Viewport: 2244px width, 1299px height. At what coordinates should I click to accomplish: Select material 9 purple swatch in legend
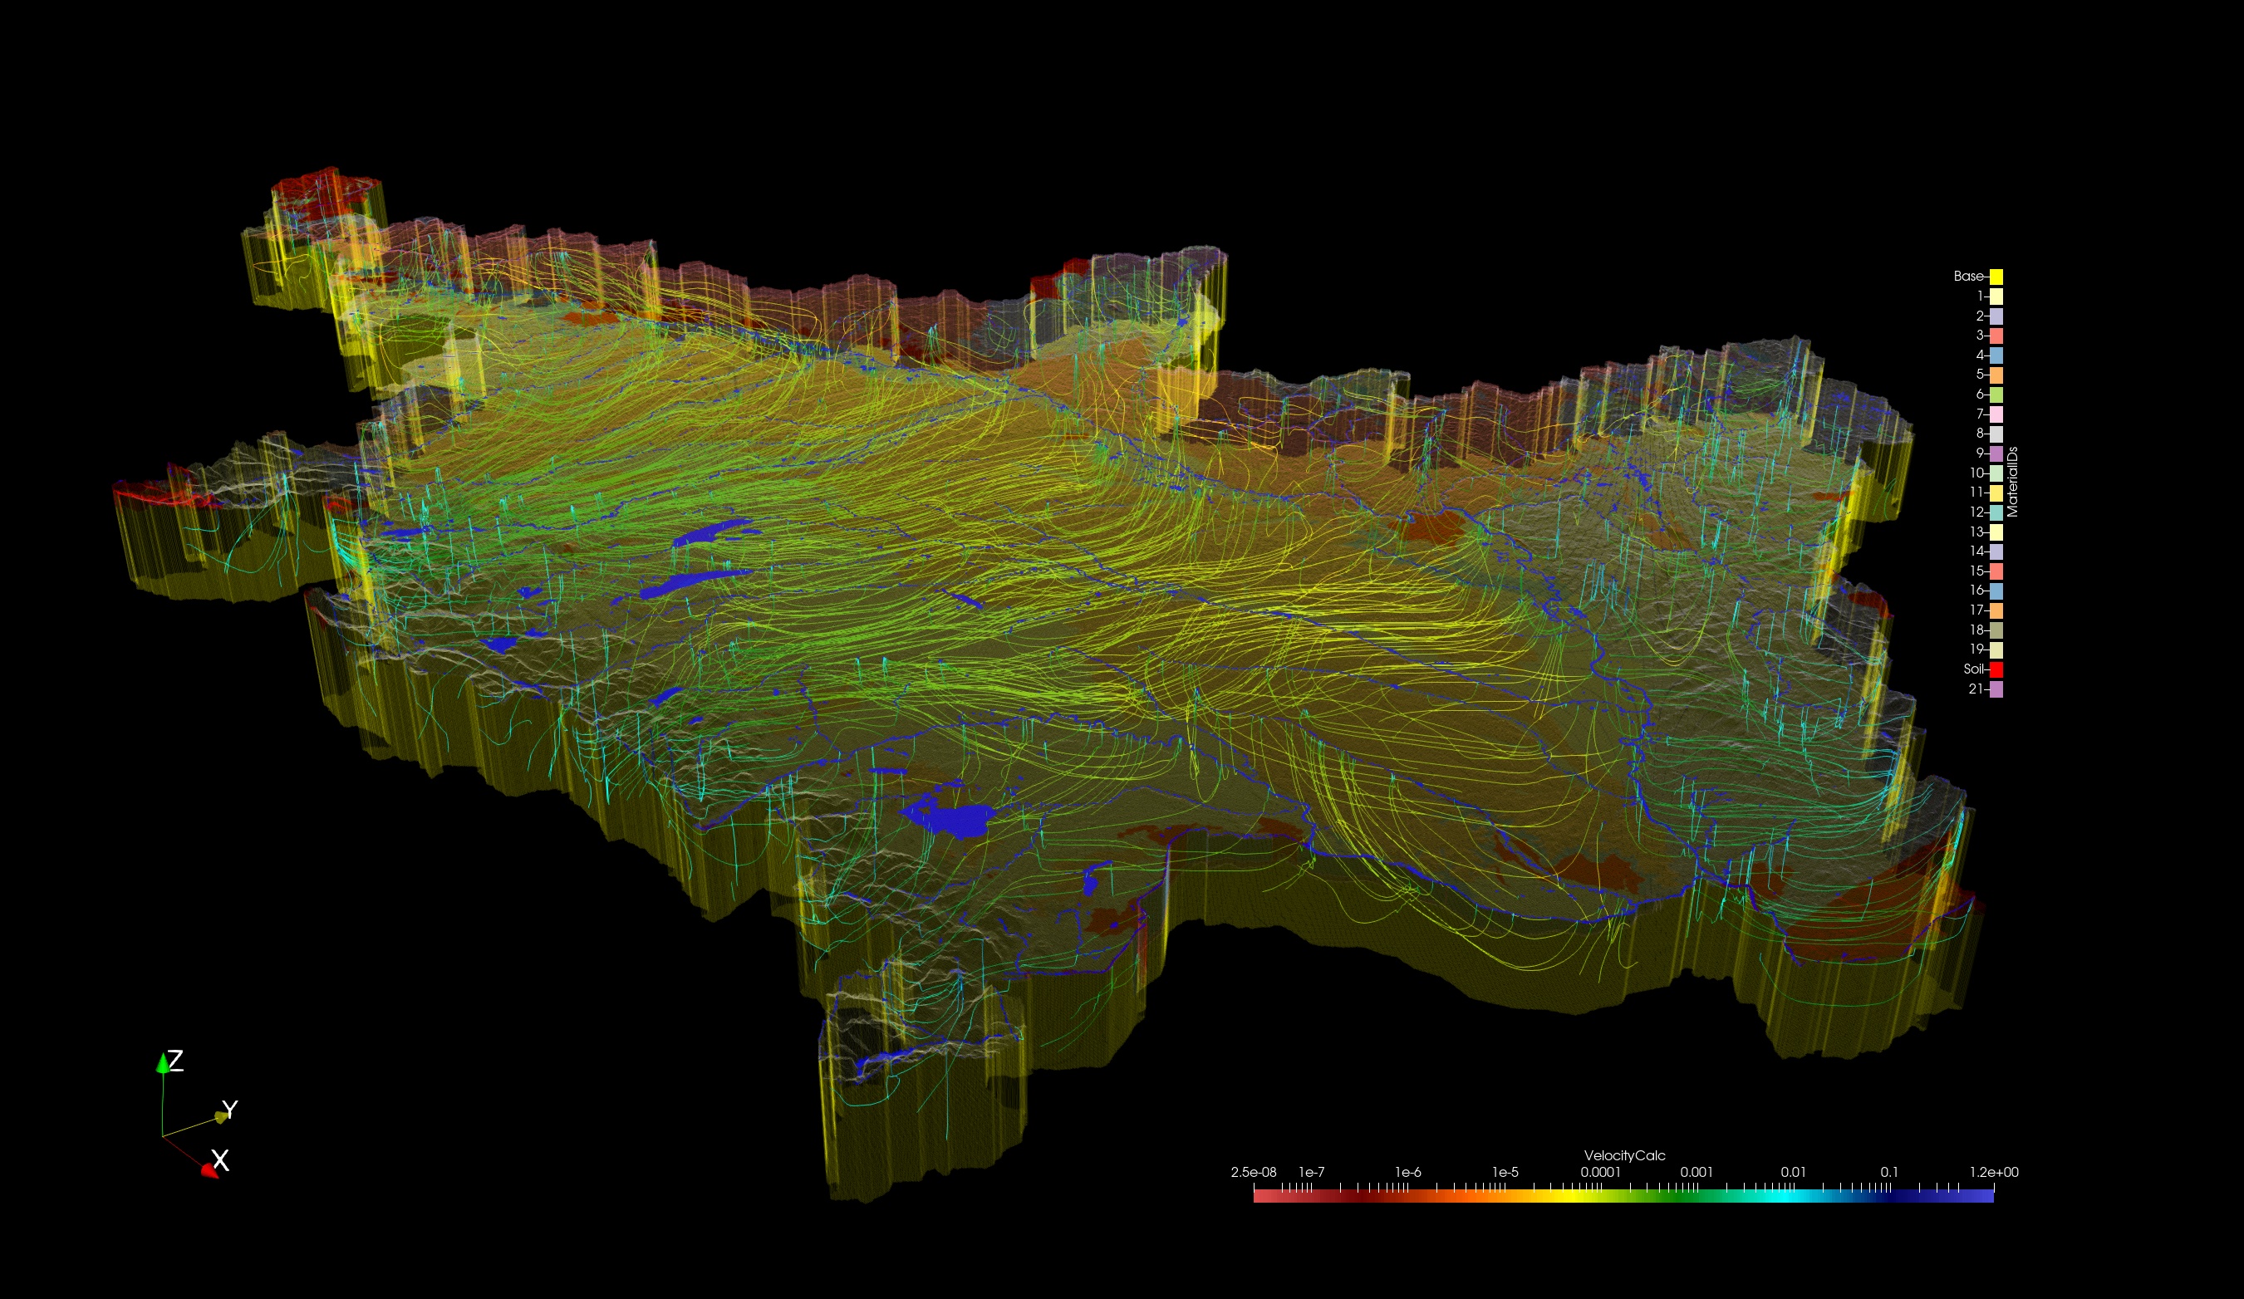pyautogui.click(x=1996, y=454)
